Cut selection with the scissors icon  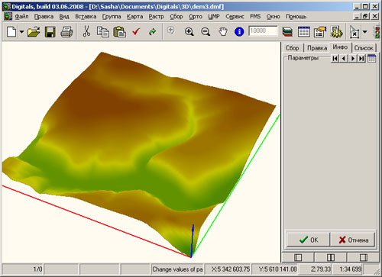86,31
